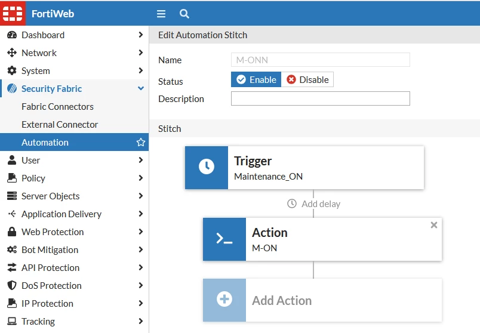Viewport: 480px width, 333px height.
Task: Expand Web Protection submenu chevron
Action: 140,232
